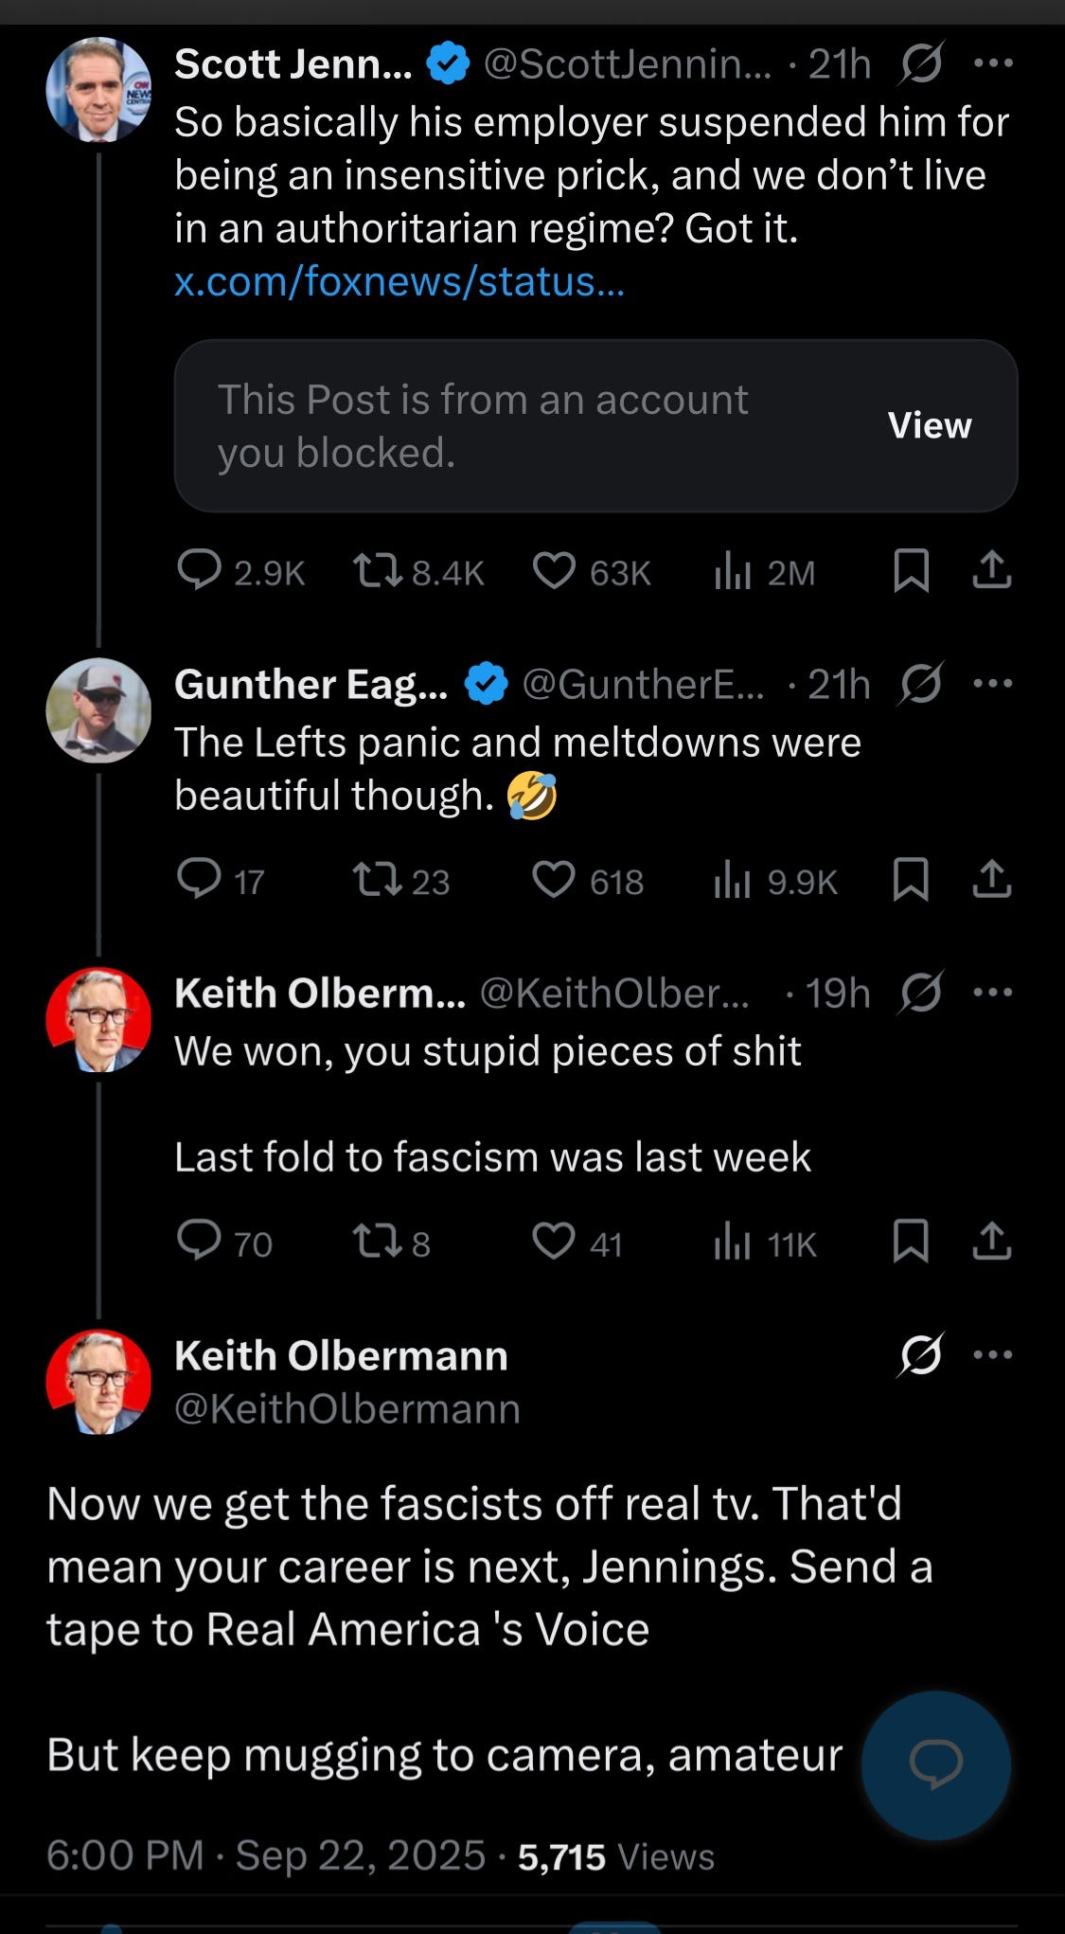The height and width of the screenshot is (1934, 1065).
Task: Share Scott Jennings' post
Action: pyautogui.click(x=992, y=572)
